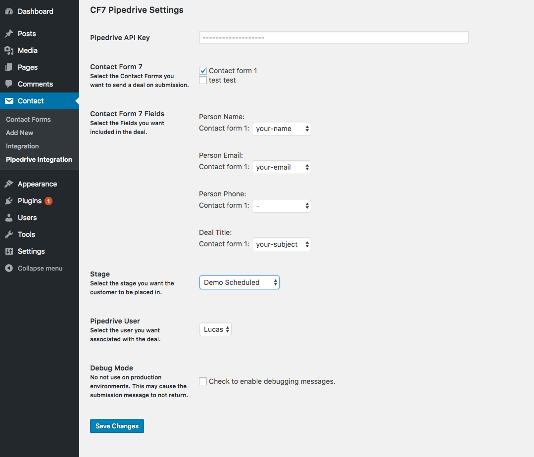Click the Stage section heading
534x457 pixels.
pyautogui.click(x=100, y=274)
